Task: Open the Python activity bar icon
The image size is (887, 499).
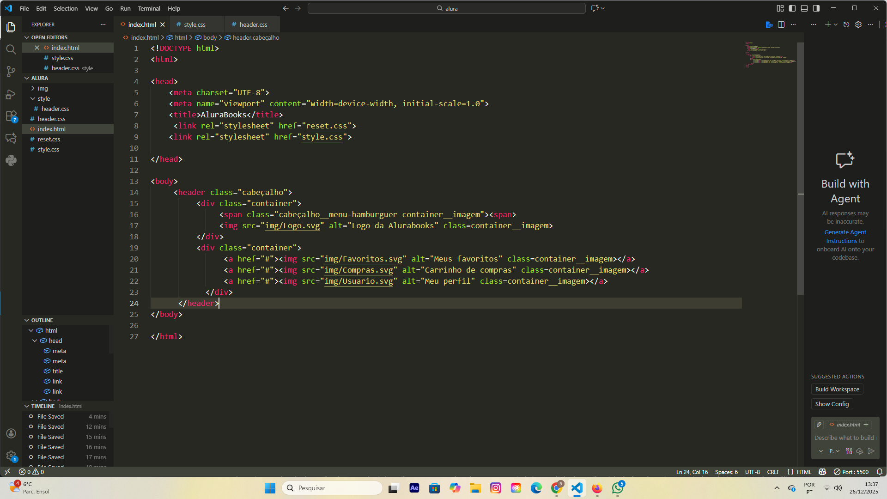Action: pos(11,160)
